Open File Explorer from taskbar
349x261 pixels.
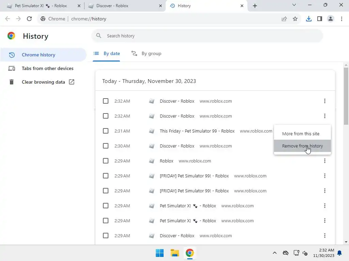coord(175,253)
